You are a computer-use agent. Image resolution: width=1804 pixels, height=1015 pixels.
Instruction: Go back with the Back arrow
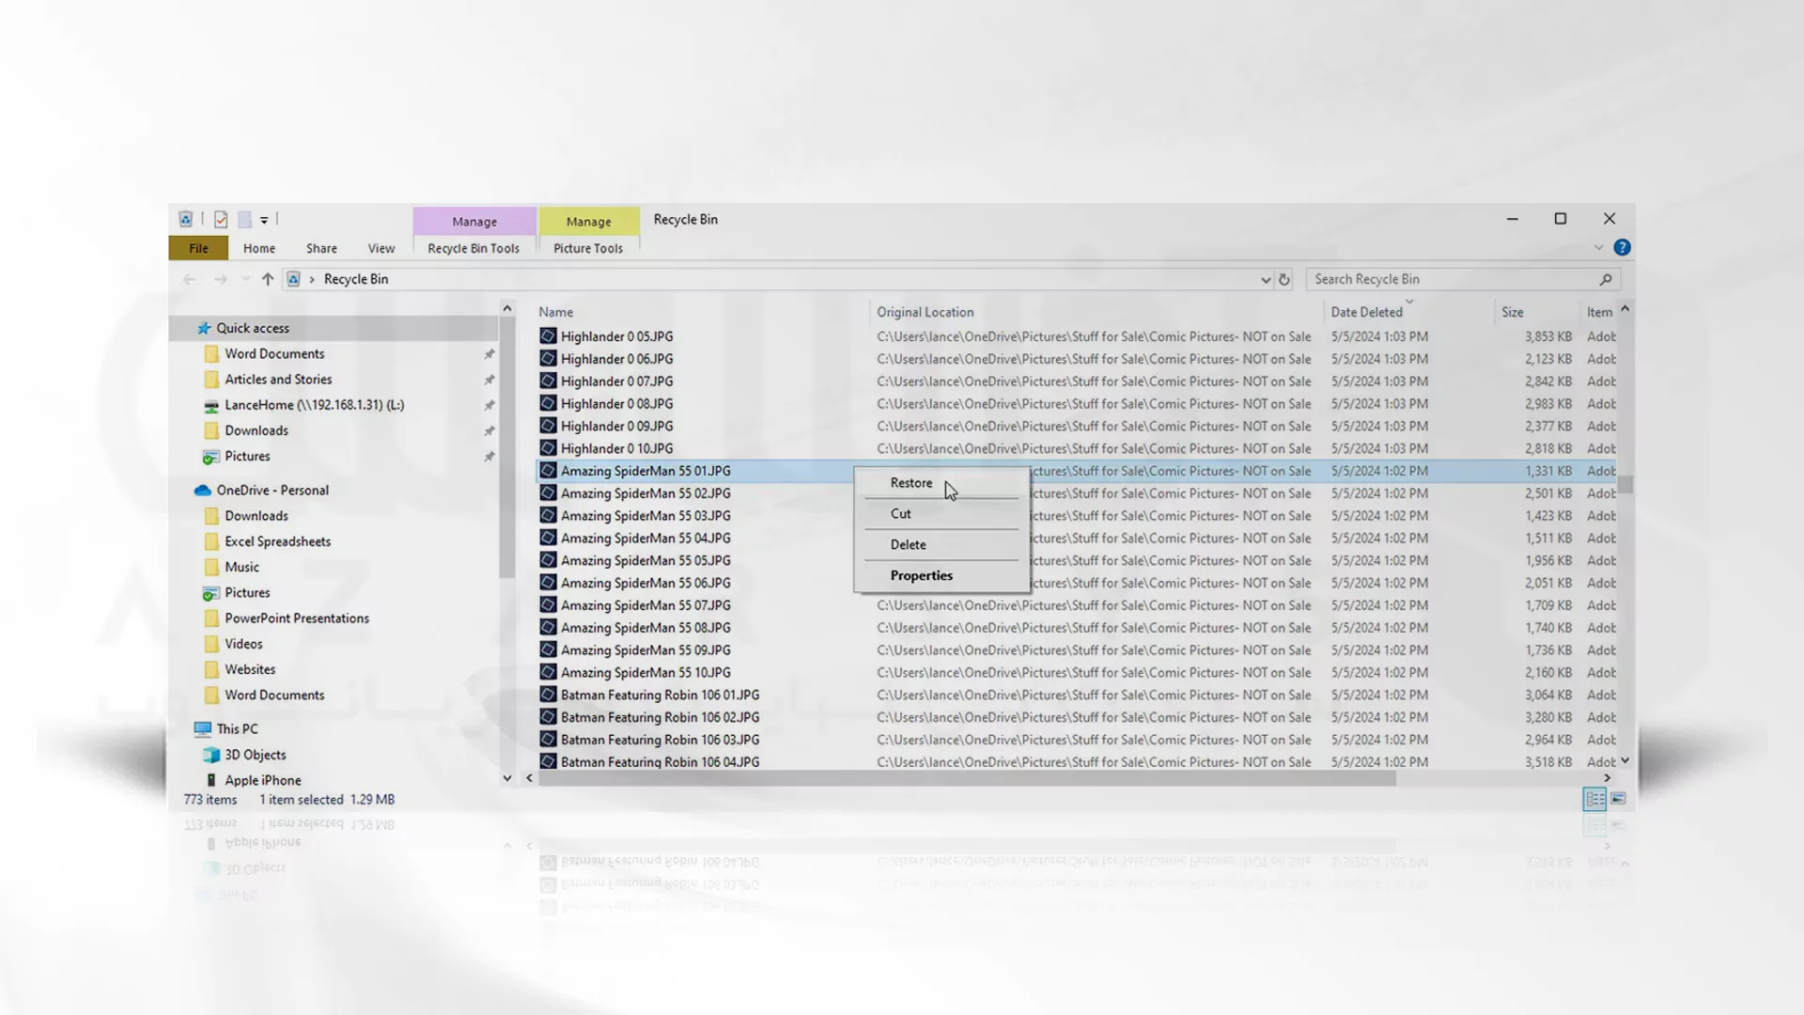click(x=189, y=279)
